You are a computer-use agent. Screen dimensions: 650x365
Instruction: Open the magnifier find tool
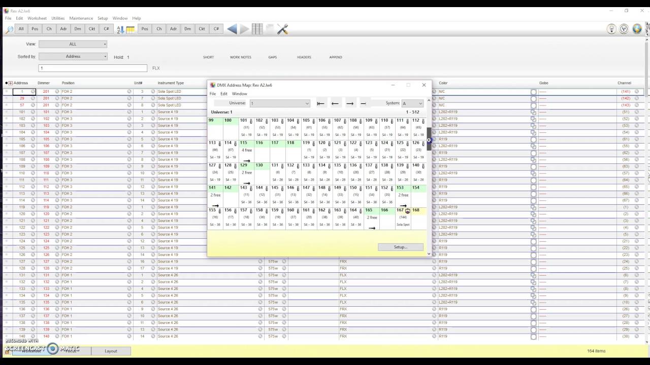(9, 29)
